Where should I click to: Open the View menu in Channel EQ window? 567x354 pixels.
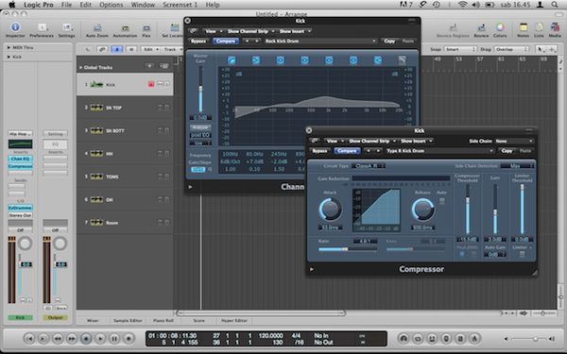[x=213, y=31]
